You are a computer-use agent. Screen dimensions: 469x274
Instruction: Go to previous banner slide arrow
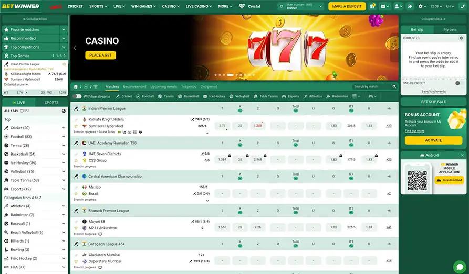point(75,48)
